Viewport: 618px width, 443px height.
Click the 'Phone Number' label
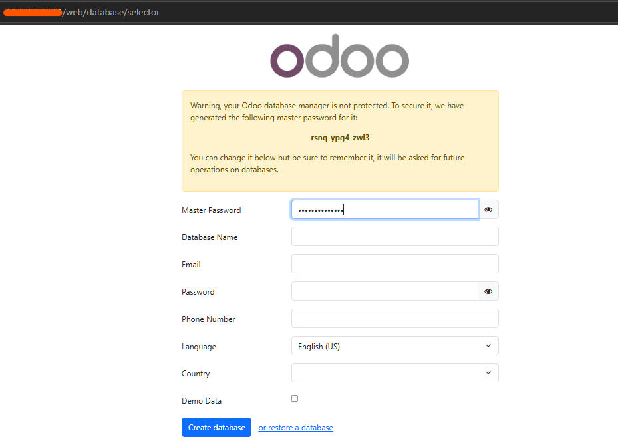(208, 319)
